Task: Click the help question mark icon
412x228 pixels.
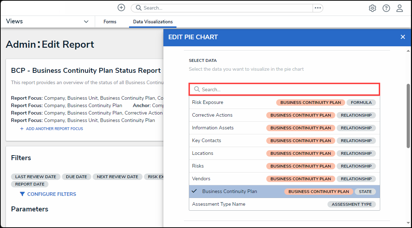Action: pos(386,8)
